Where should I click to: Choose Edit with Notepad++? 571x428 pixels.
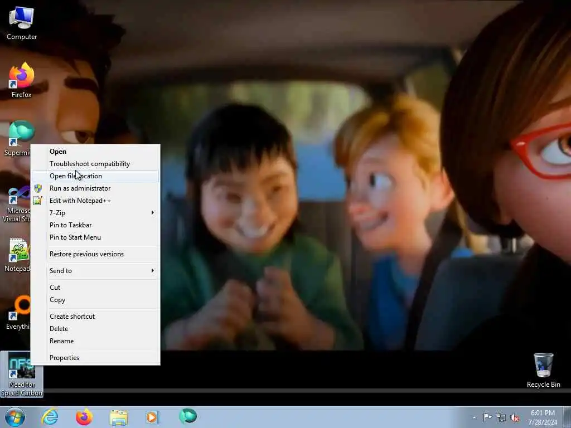click(95, 201)
